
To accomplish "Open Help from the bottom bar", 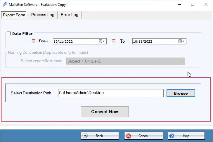I will (186, 136).
